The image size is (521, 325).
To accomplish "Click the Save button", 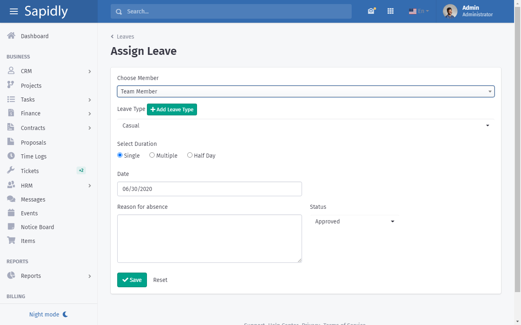I will [x=132, y=280].
